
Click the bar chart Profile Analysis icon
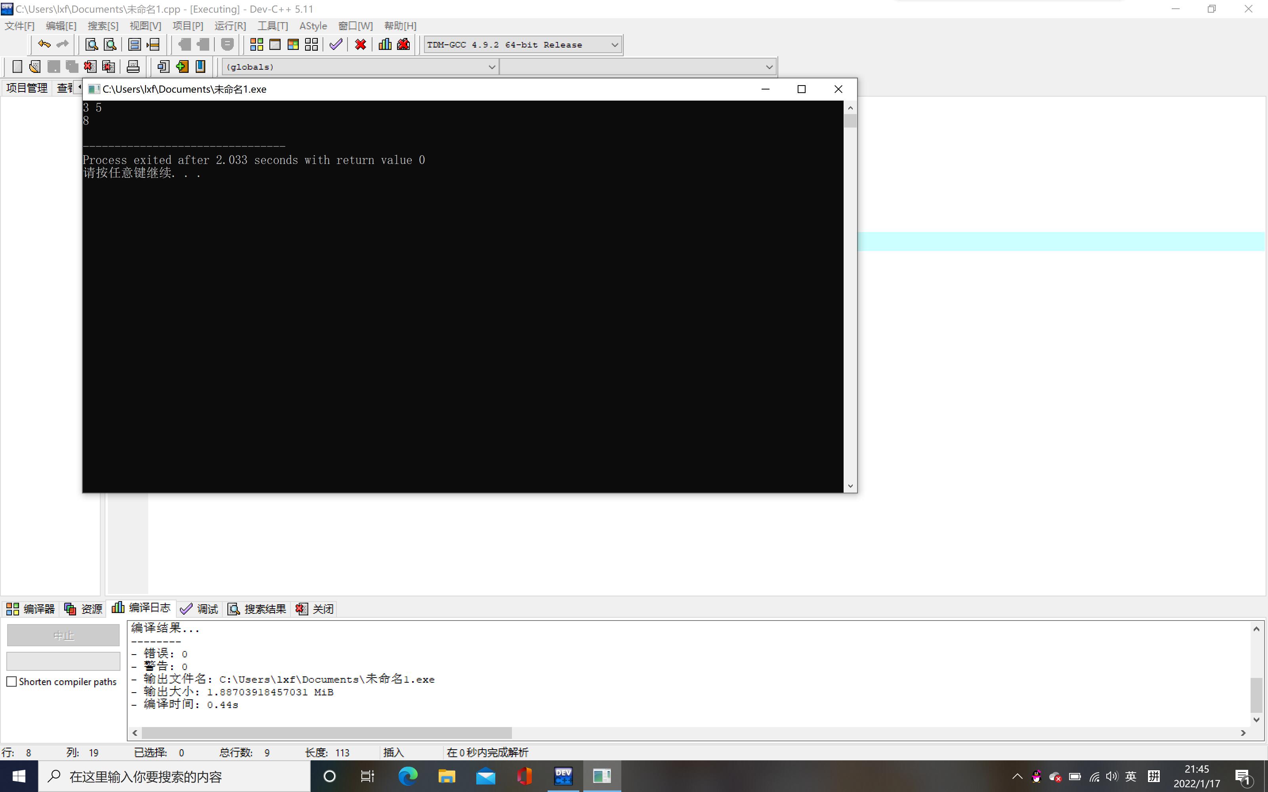click(385, 44)
